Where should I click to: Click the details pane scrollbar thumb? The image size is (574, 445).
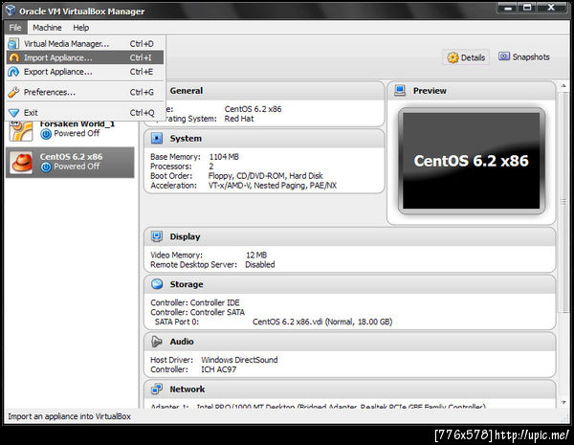coord(563,202)
